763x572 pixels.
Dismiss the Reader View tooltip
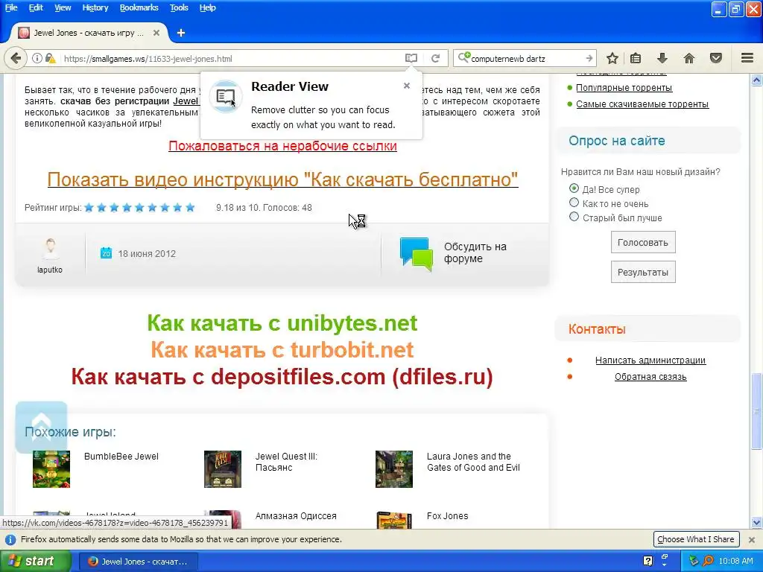407,86
